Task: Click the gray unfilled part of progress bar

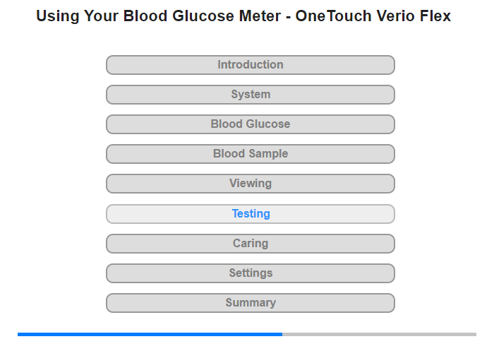Action: [379, 334]
